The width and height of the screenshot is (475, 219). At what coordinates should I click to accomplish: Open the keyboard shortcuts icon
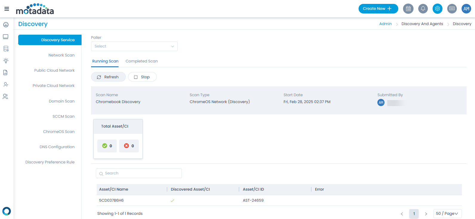[452, 9]
